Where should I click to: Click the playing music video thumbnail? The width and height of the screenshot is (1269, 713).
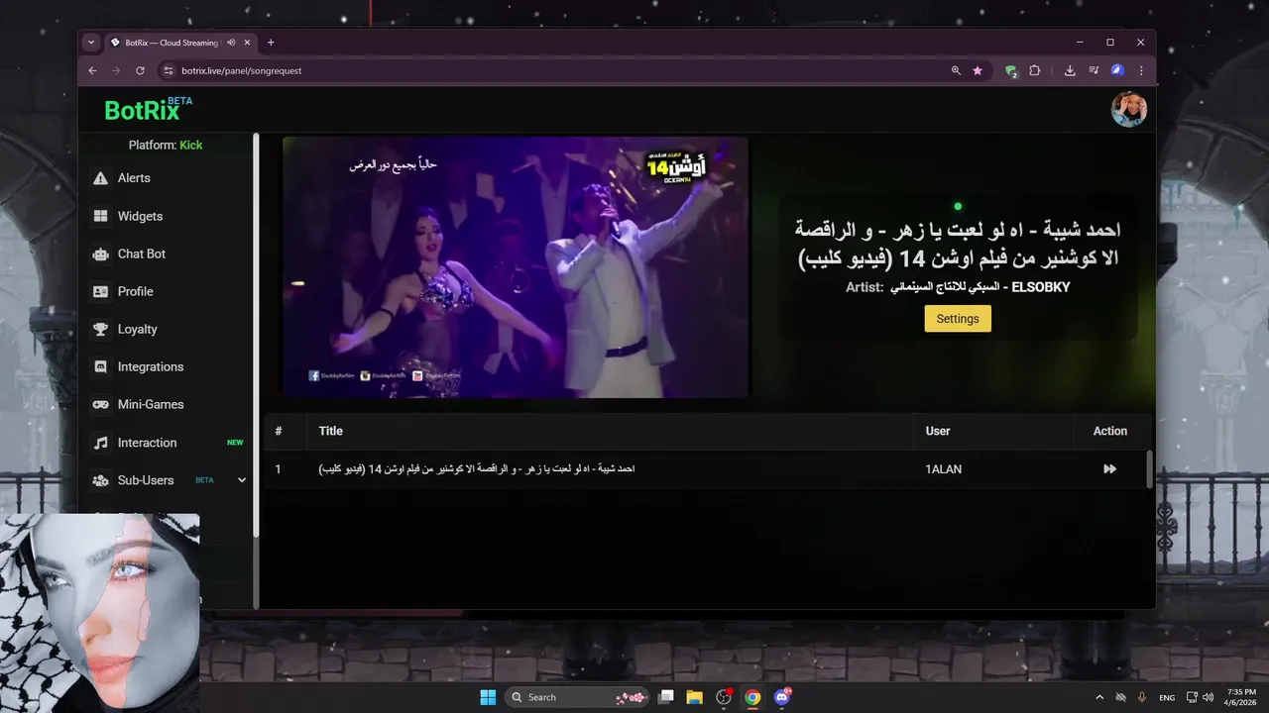point(516,267)
